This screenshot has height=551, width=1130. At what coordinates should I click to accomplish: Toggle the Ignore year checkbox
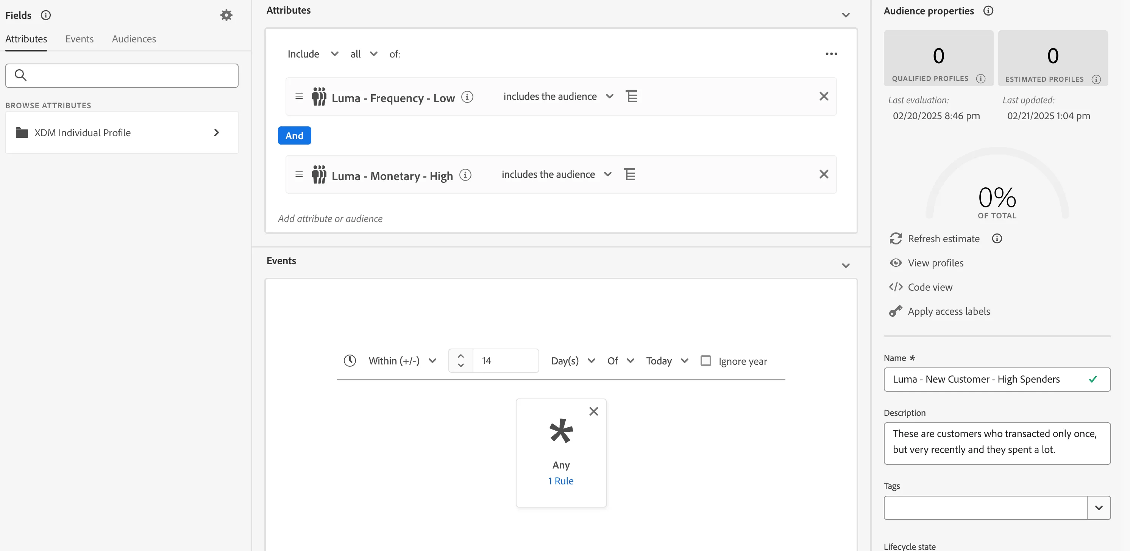[705, 360]
